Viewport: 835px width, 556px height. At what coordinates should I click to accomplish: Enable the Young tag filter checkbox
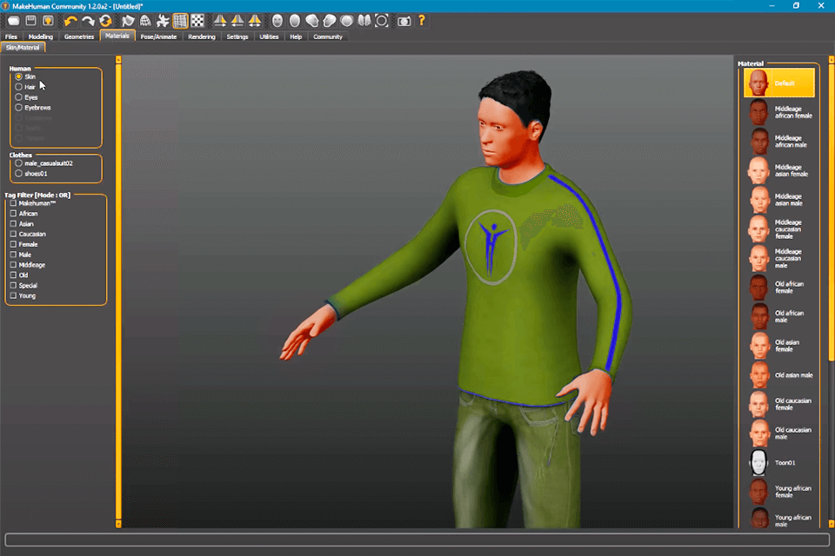14,295
